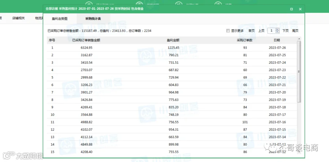Screen dimensions: 329x162
Task: Decrease page number with stepper down arrow
Action: pyautogui.click(x=277, y=32)
